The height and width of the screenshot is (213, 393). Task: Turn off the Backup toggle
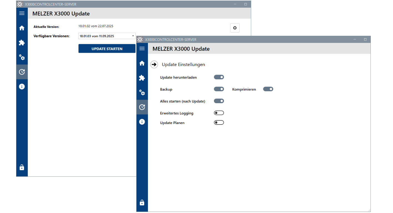click(x=219, y=89)
